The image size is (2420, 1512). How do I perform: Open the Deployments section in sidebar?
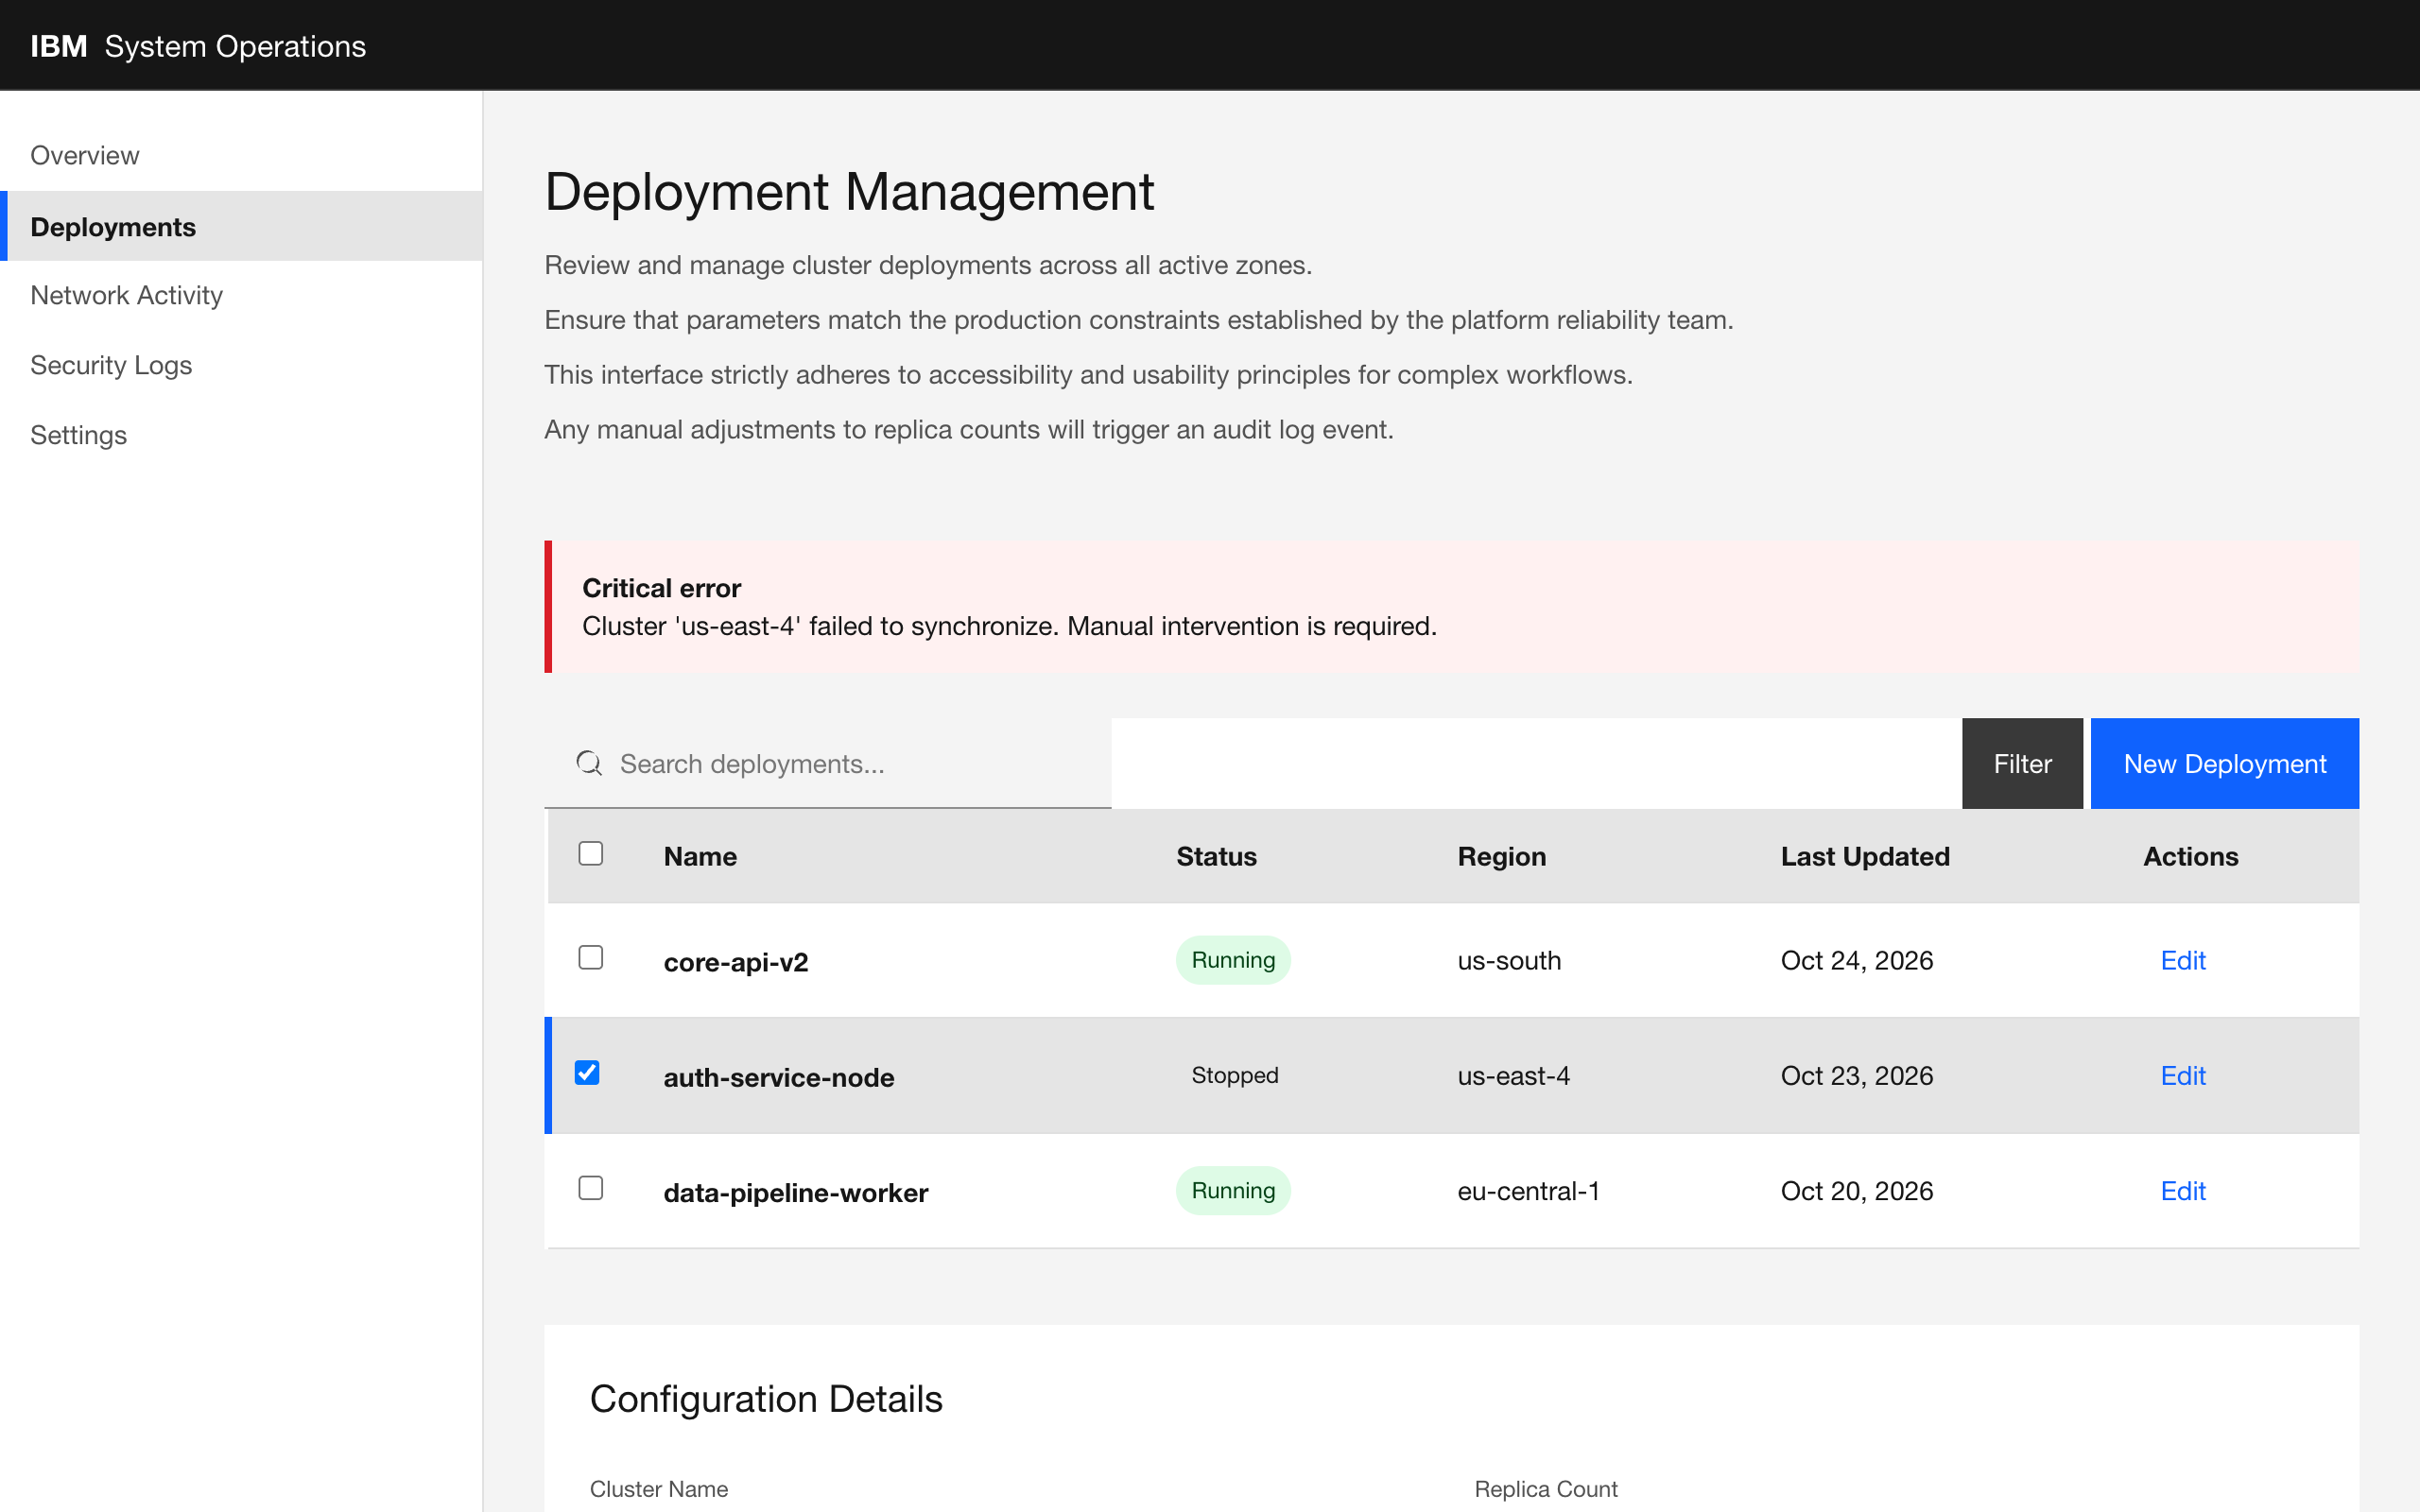point(113,227)
